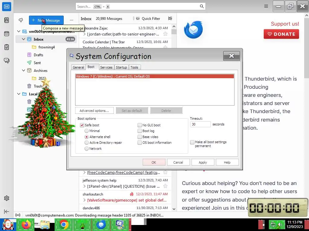Check Make all boot settings permanent
The width and height of the screenshot is (309, 231).
point(192,142)
